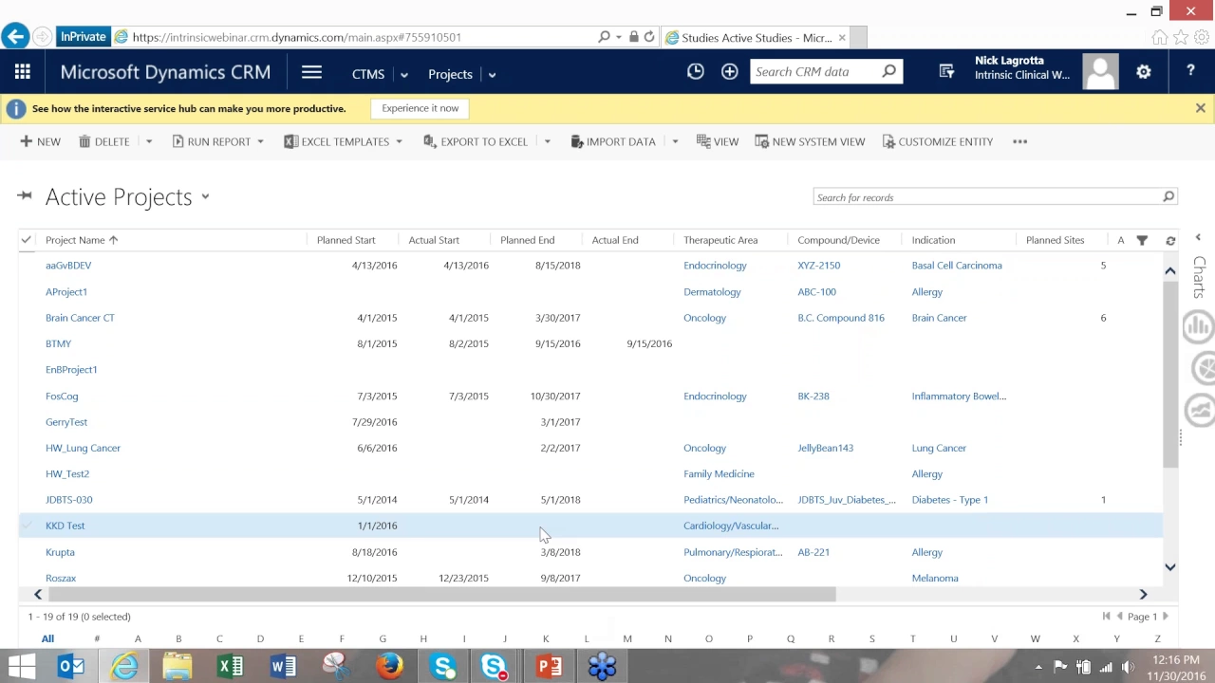Dismiss the yellow notification bar

1201,108
